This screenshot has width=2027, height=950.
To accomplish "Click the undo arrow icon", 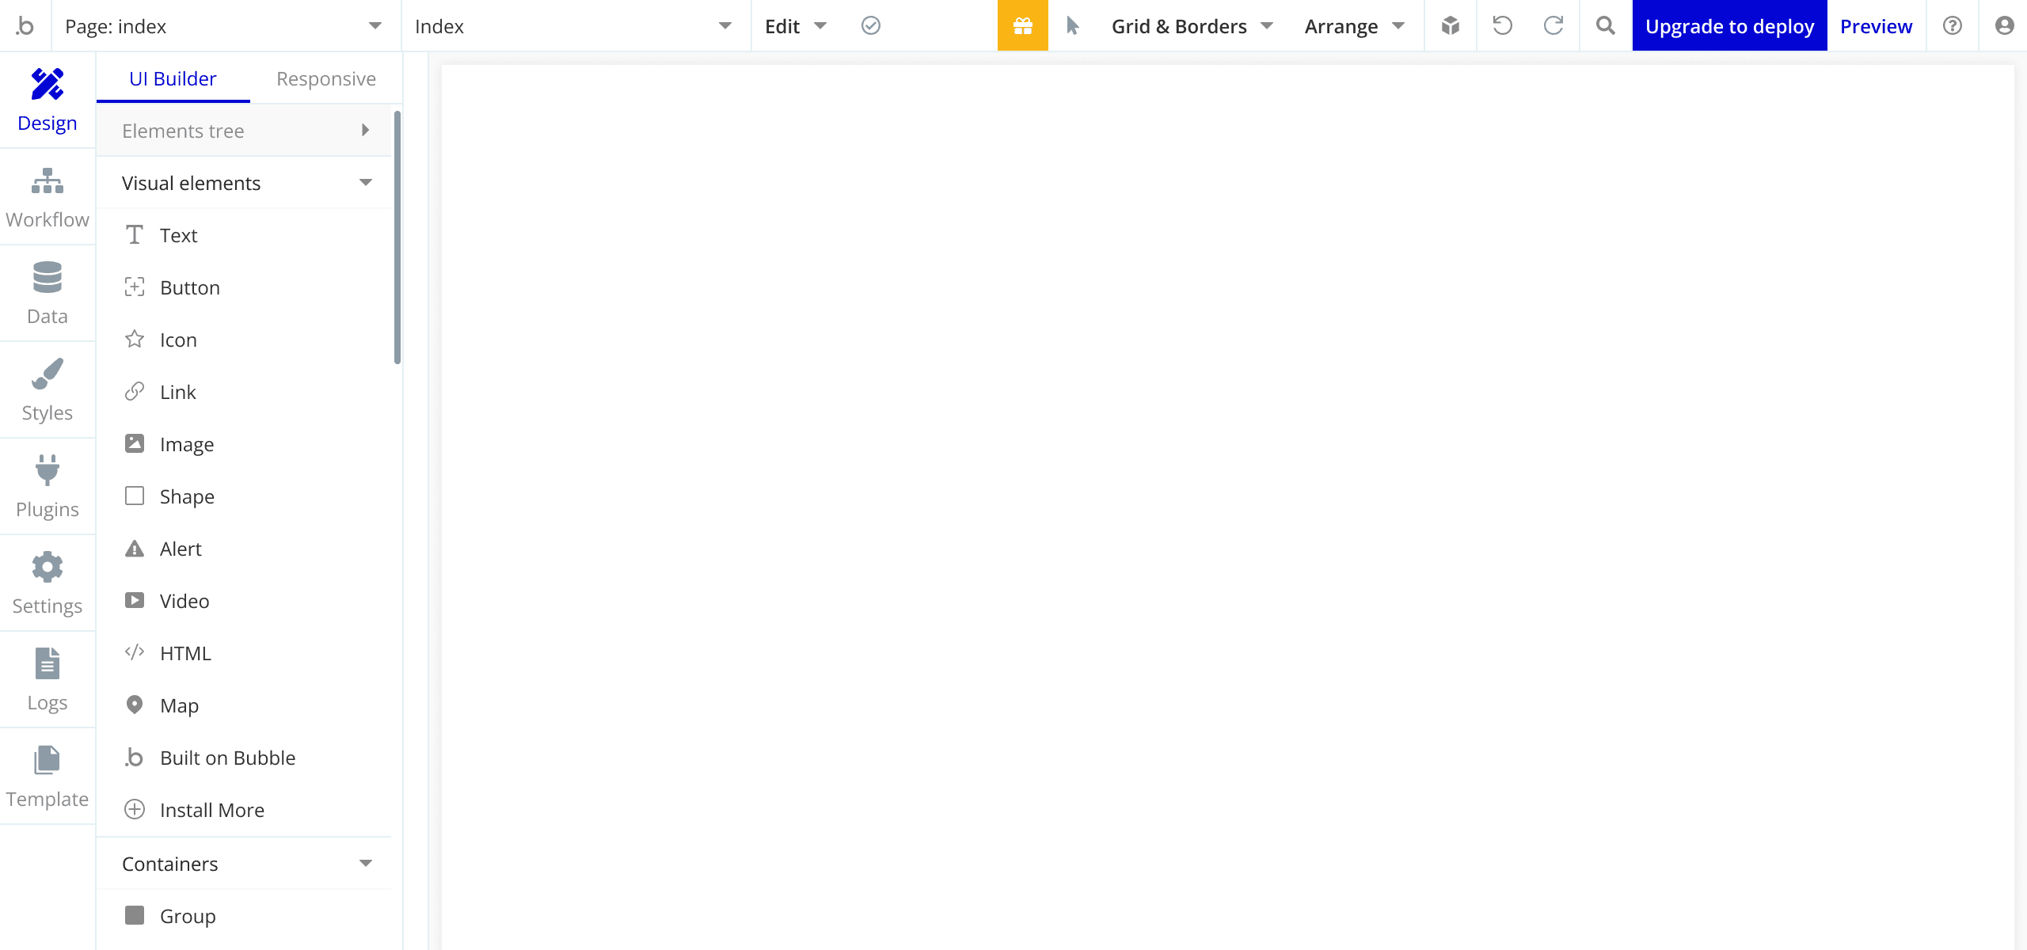I will pyautogui.click(x=1504, y=25).
